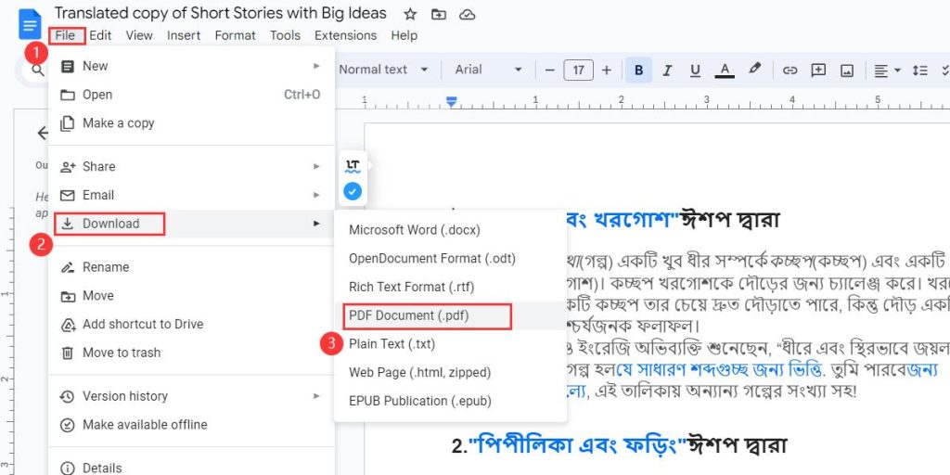Expand the Email submenu
The width and height of the screenshot is (950, 475).
coord(191,195)
